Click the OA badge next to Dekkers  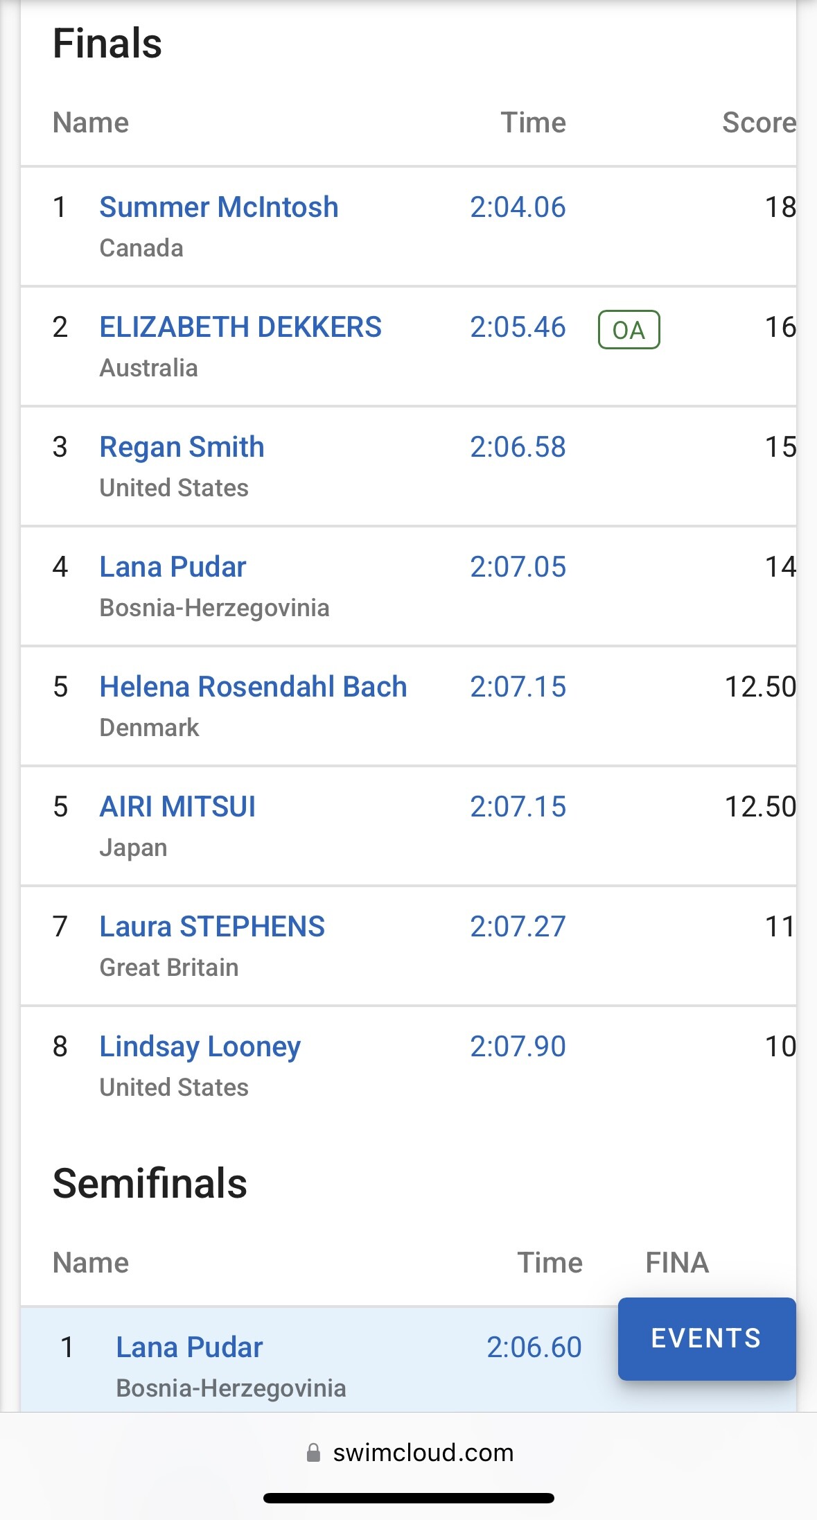click(x=629, y=330)
